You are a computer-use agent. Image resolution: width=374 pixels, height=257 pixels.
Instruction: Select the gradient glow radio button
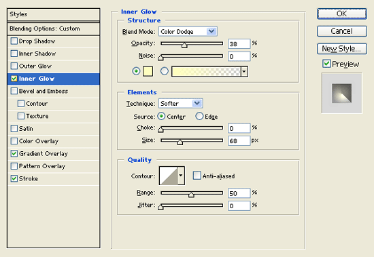[x=164, y=71]
